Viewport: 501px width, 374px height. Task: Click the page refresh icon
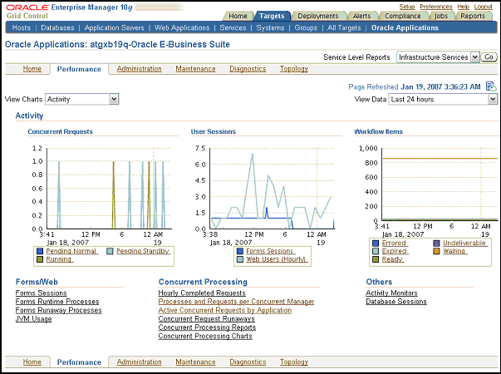(491, 86)
